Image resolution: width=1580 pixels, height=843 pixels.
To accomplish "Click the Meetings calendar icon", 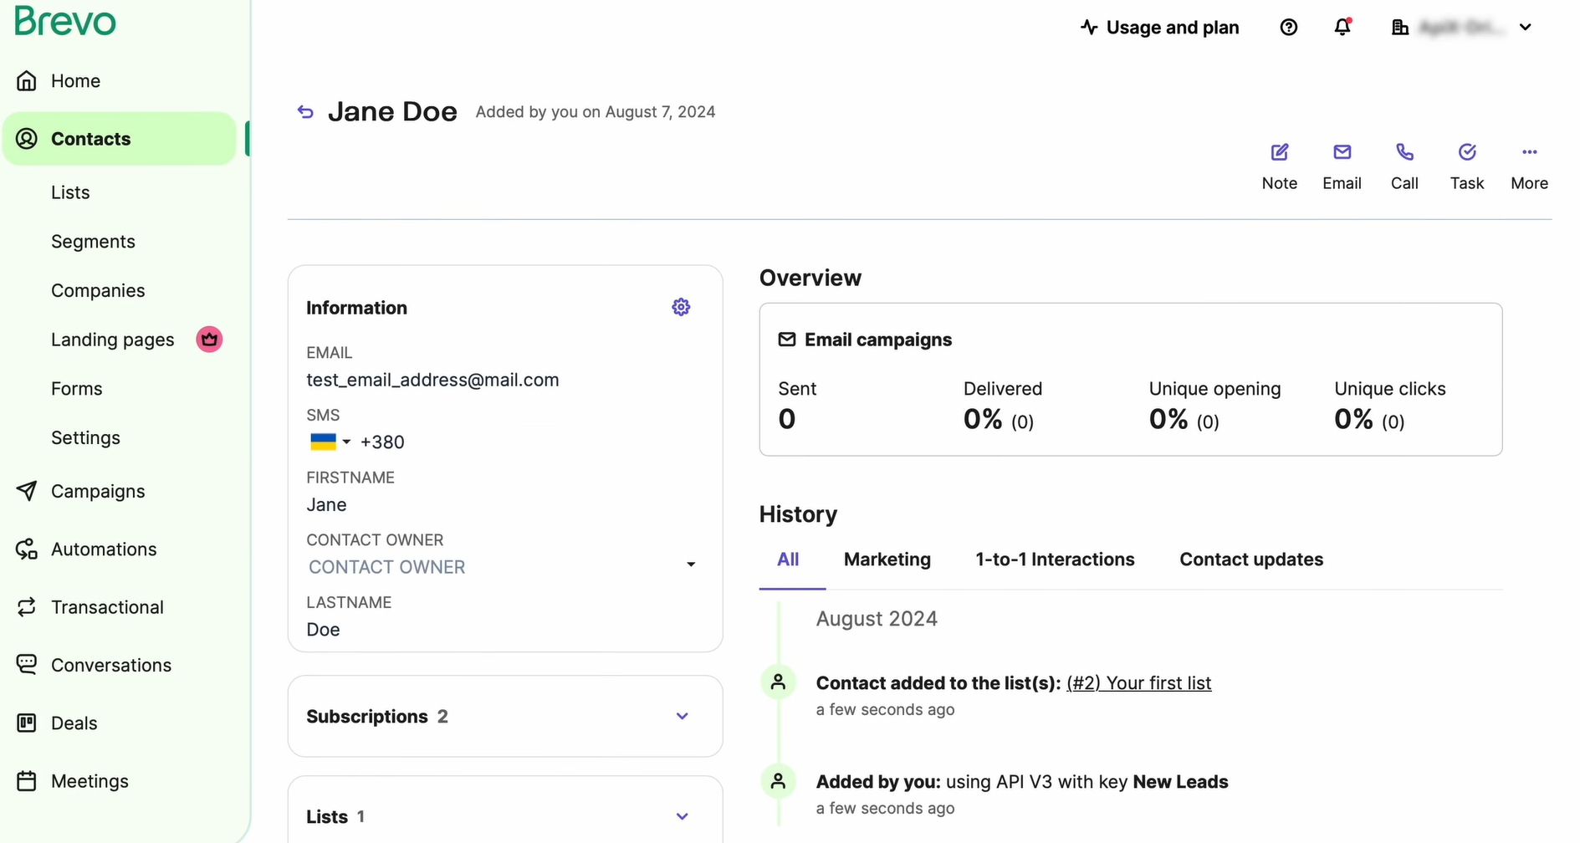I will tap(27, 781).
